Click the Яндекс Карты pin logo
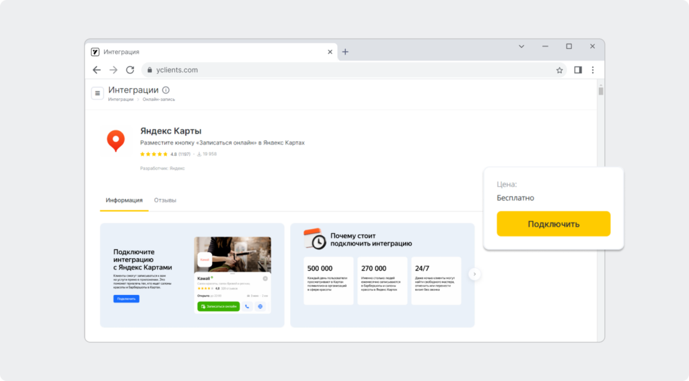Screen dimensions: 689x381 pos(116,141)
